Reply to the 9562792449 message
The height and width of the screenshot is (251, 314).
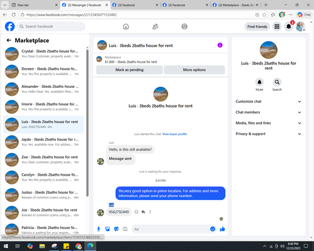tap(143, 212)
